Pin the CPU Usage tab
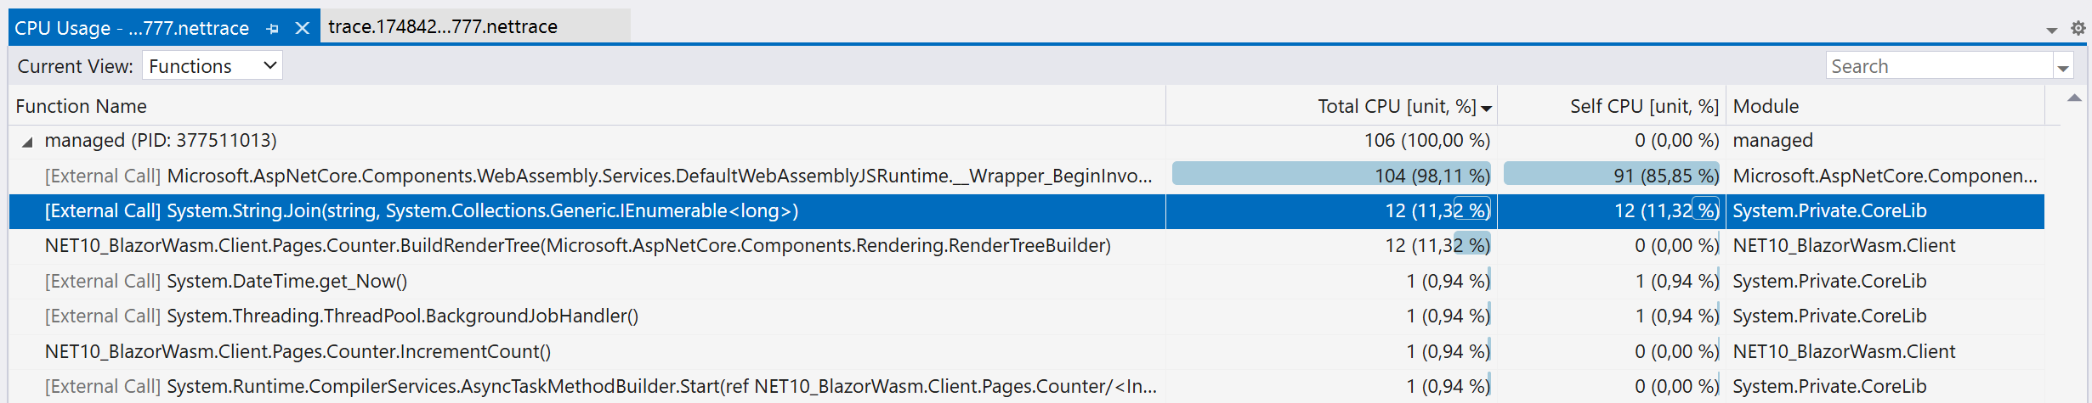This screenshot has height=403, width=2092. (272, 29)
